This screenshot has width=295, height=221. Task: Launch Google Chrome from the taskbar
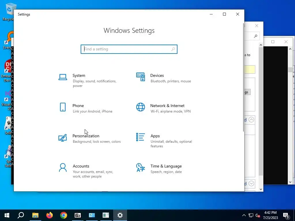(64, 215)
